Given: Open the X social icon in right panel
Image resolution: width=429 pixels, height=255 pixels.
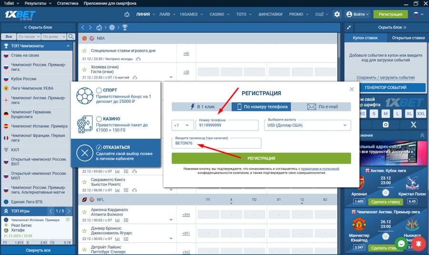Looking at the screenshot, I should tap(413, 125).
